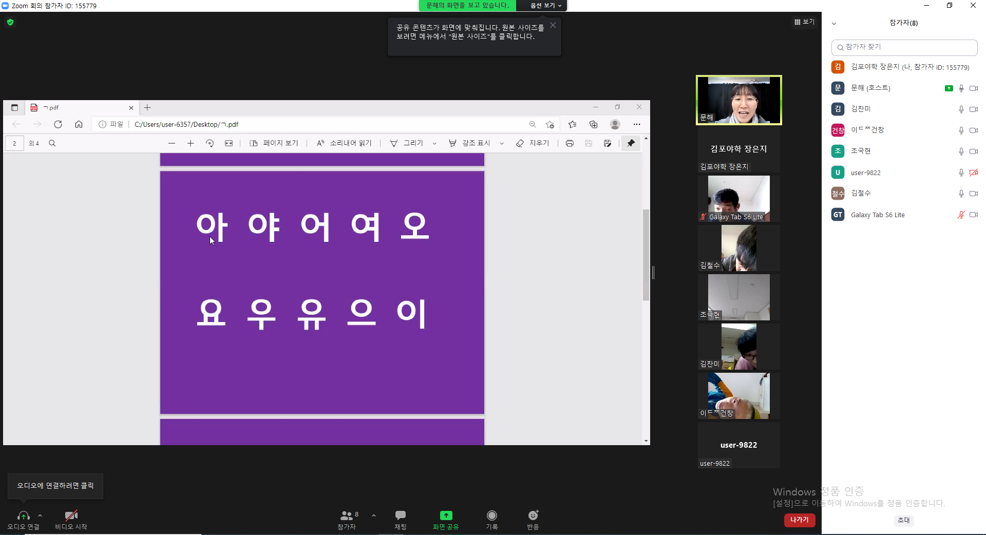Collapse the participants panel chevron
This screenshot has height=535, width=986.
834,24
